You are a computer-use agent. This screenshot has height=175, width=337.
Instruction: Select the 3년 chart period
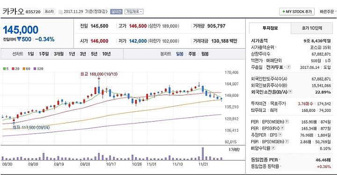[83, 54]
